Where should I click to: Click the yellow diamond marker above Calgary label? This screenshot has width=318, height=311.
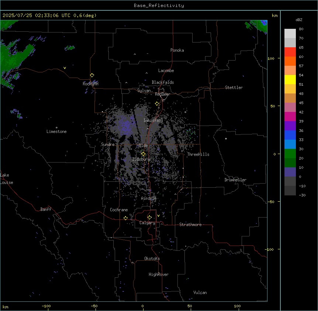pyautogui.click(x=149, y=218)
